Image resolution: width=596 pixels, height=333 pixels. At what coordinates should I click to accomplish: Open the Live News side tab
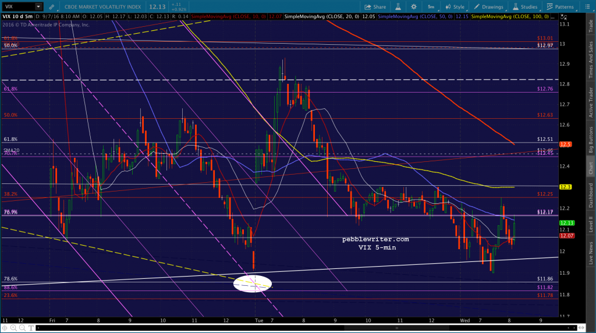point(591,253)
